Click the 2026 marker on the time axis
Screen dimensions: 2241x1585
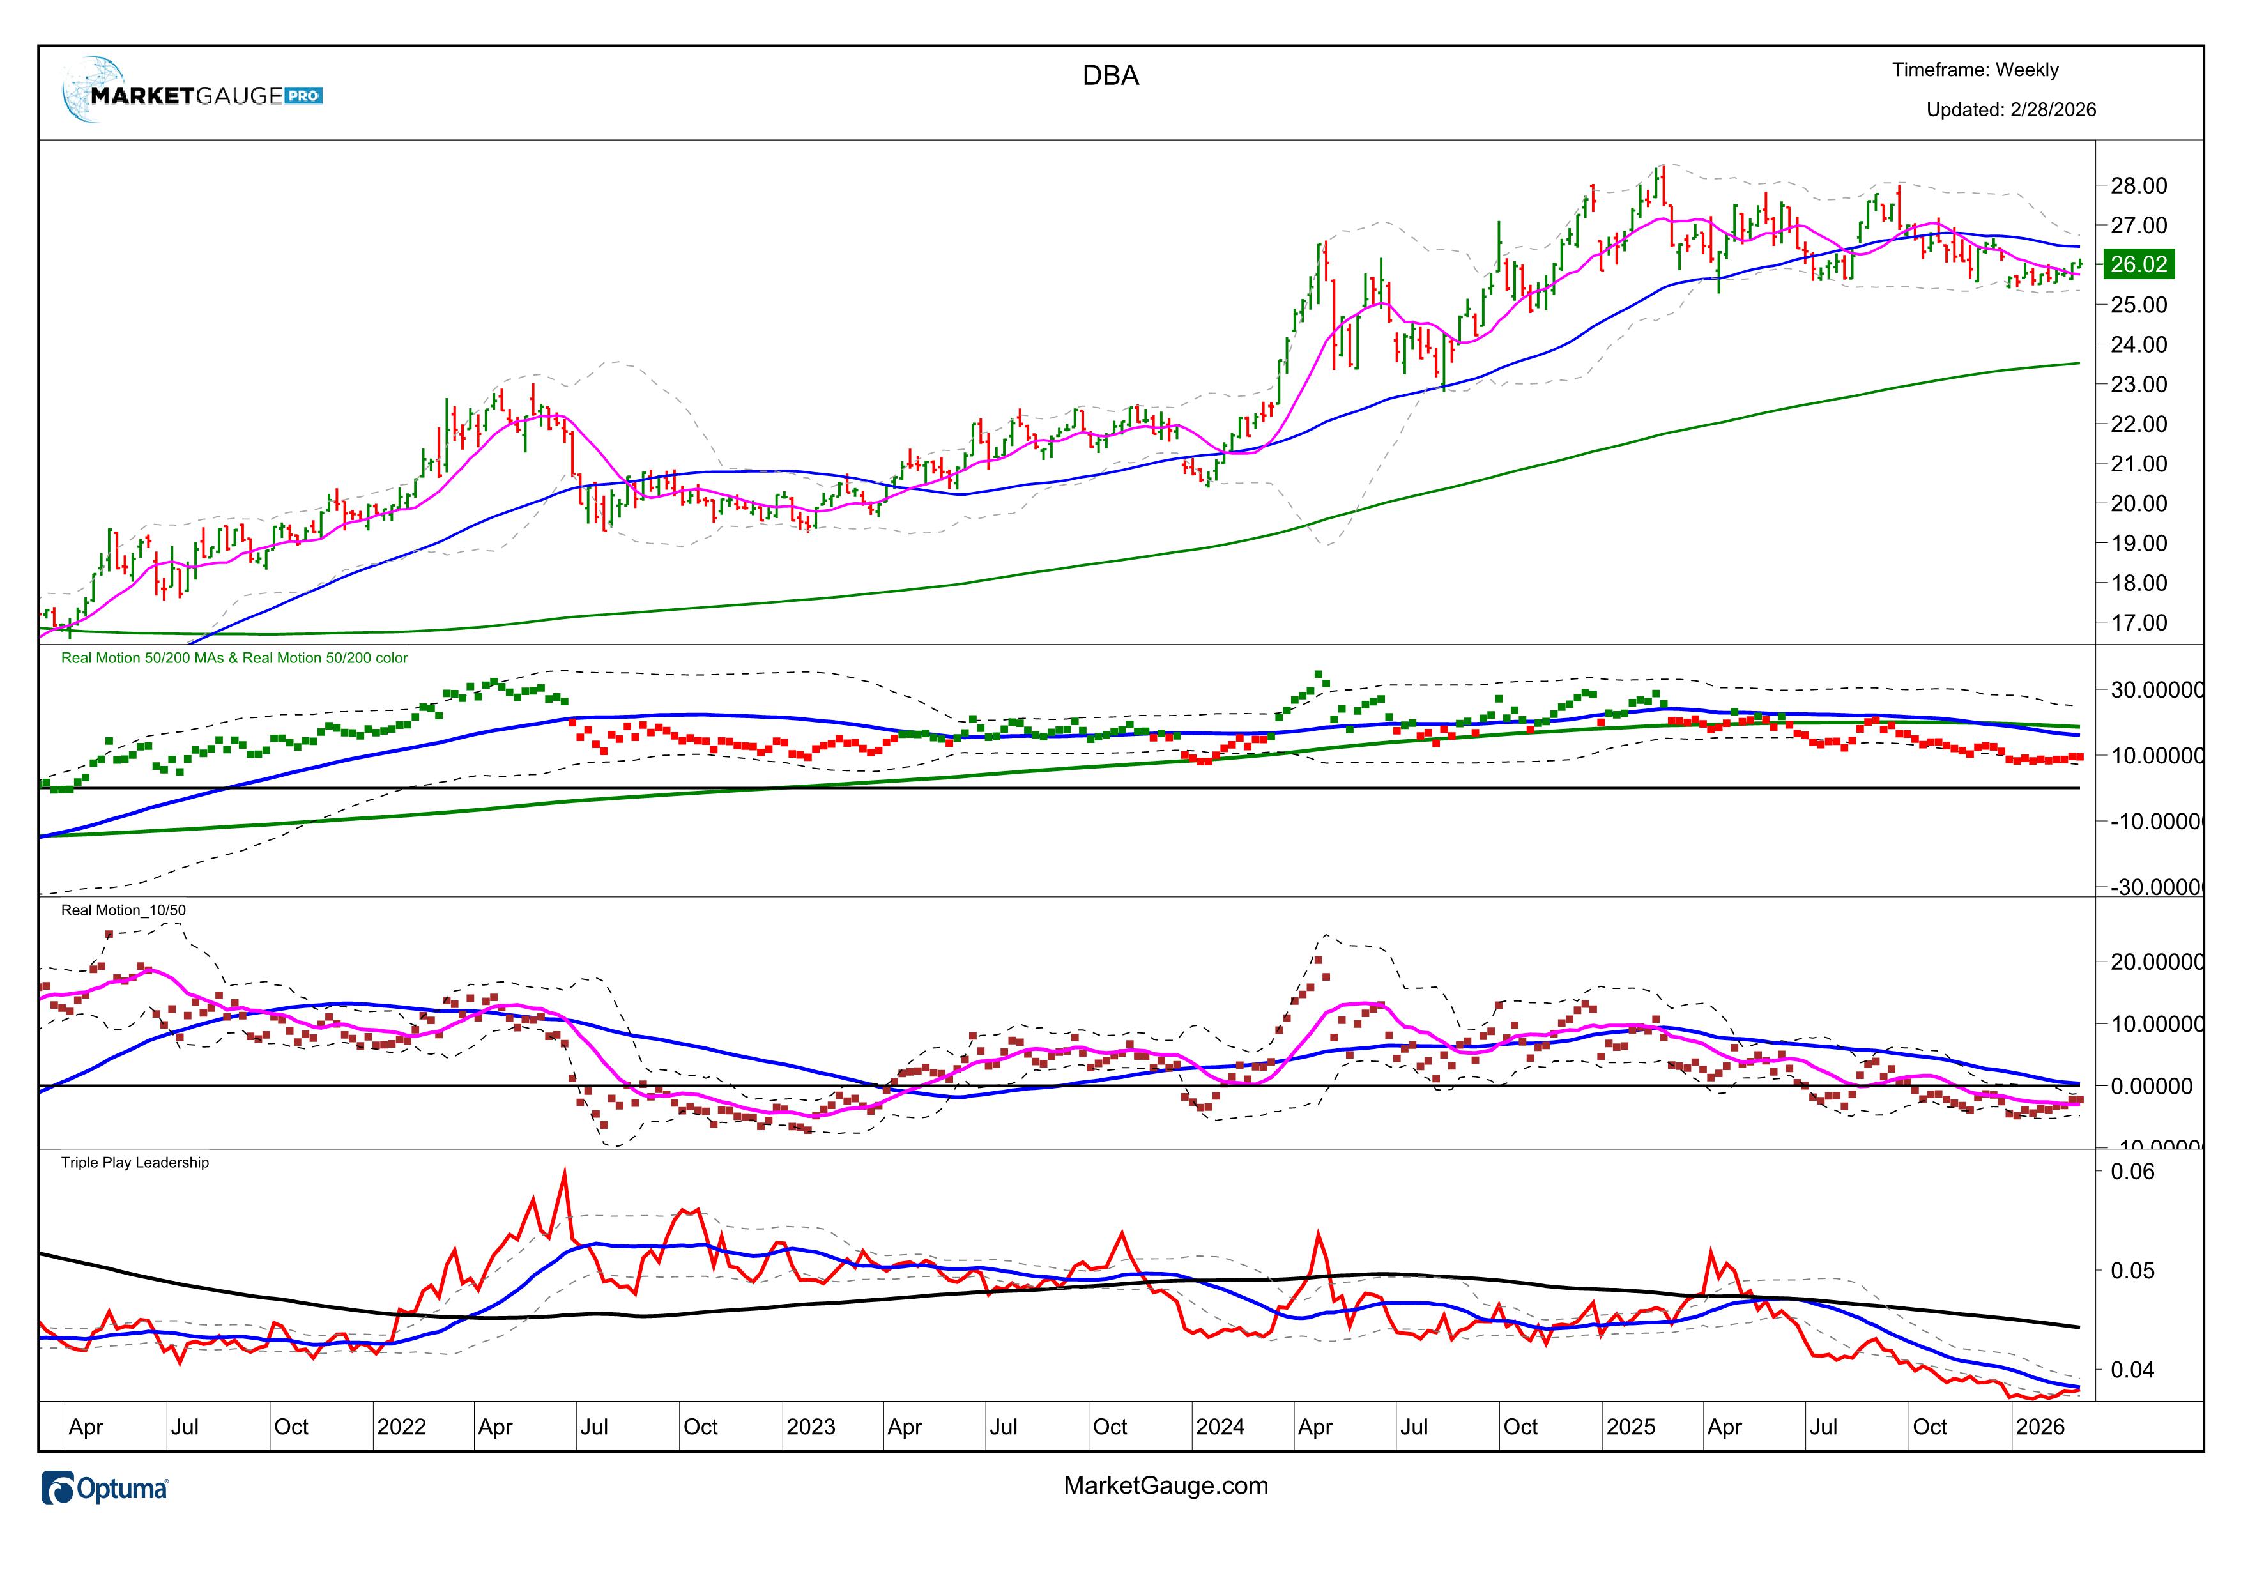coord(2040,1427)
